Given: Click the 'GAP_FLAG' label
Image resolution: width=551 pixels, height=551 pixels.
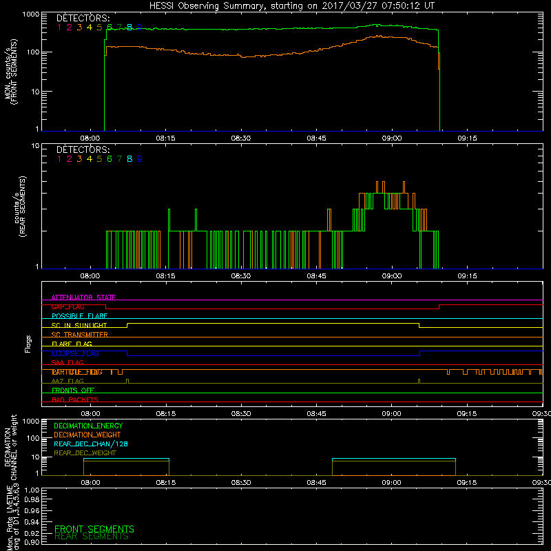Looking at the screenshot, I should coord(67,306).
